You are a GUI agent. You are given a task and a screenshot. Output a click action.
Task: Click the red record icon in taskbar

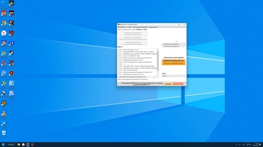(x=32, y=145)
